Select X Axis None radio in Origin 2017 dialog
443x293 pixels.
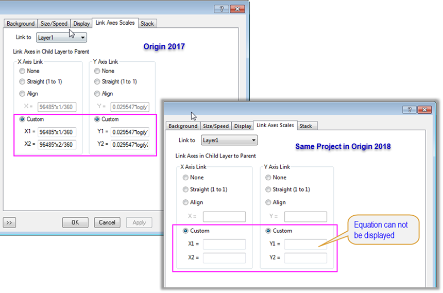point(22,71)
